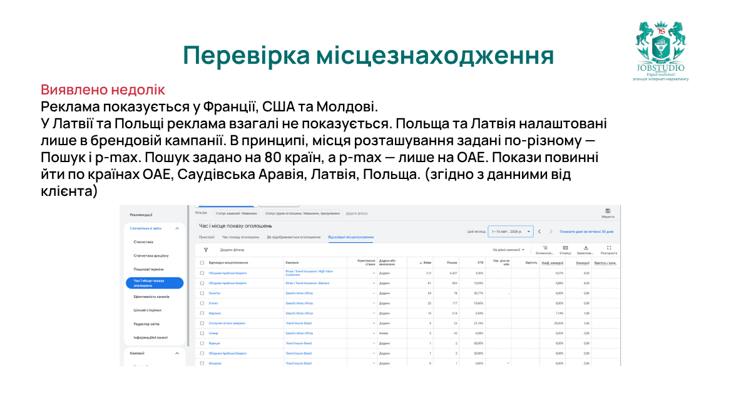Open the Columns (Стовпці) icon
The width and height of the screenshot is (751, 393).
click(565, 248)
